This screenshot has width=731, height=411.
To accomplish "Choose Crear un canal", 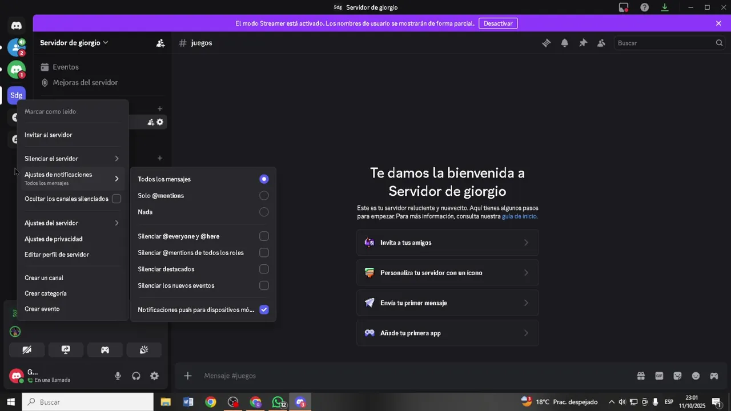I will 73,278.
